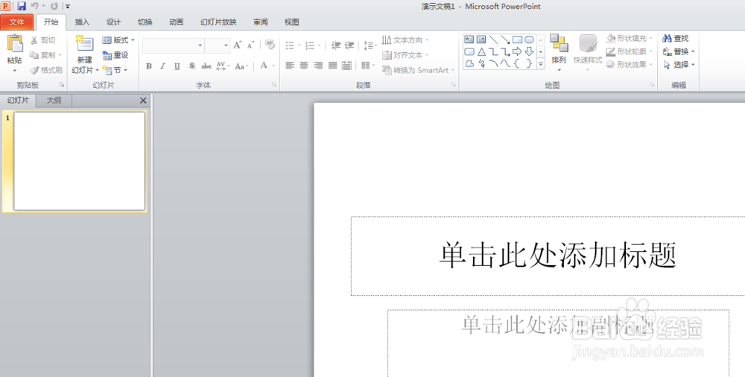Close the slides pane with X
This screenshot has width=745, height=377.
[x=143, y=101]
